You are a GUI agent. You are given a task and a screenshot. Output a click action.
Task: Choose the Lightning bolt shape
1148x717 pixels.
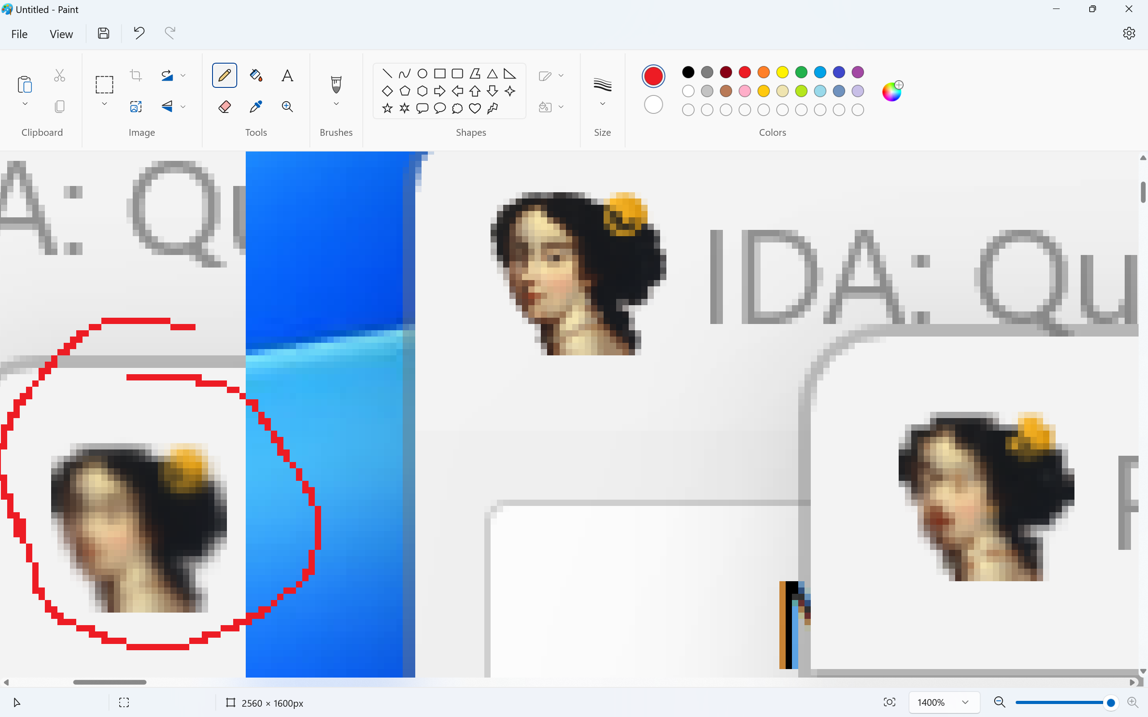click(492, 108)
